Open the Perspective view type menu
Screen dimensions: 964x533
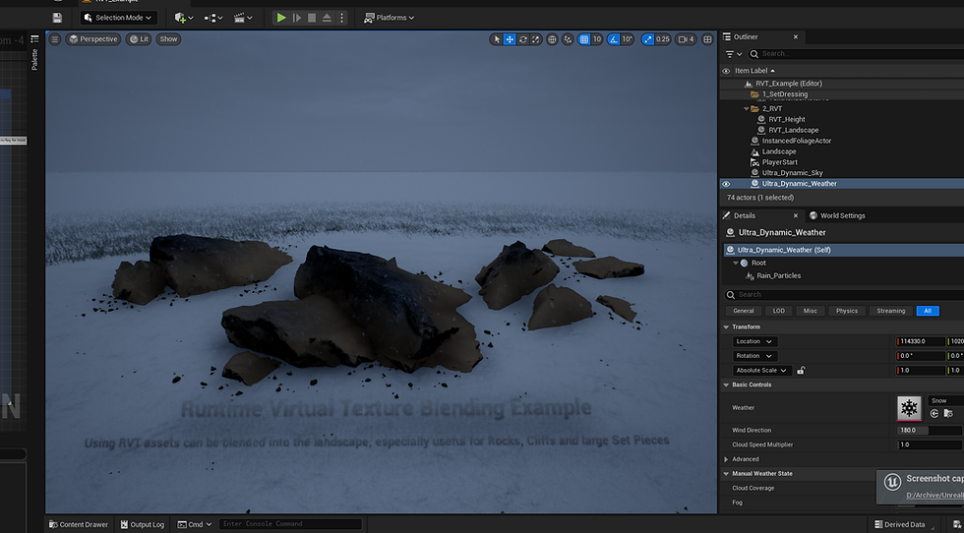[x=92, y=39]
